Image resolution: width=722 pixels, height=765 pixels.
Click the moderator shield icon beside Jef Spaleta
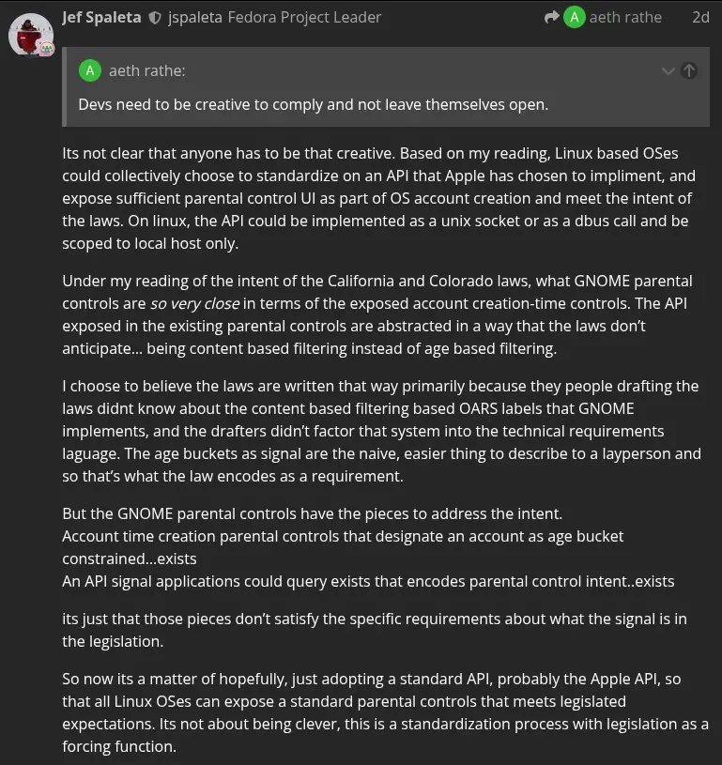coord(155,19)
